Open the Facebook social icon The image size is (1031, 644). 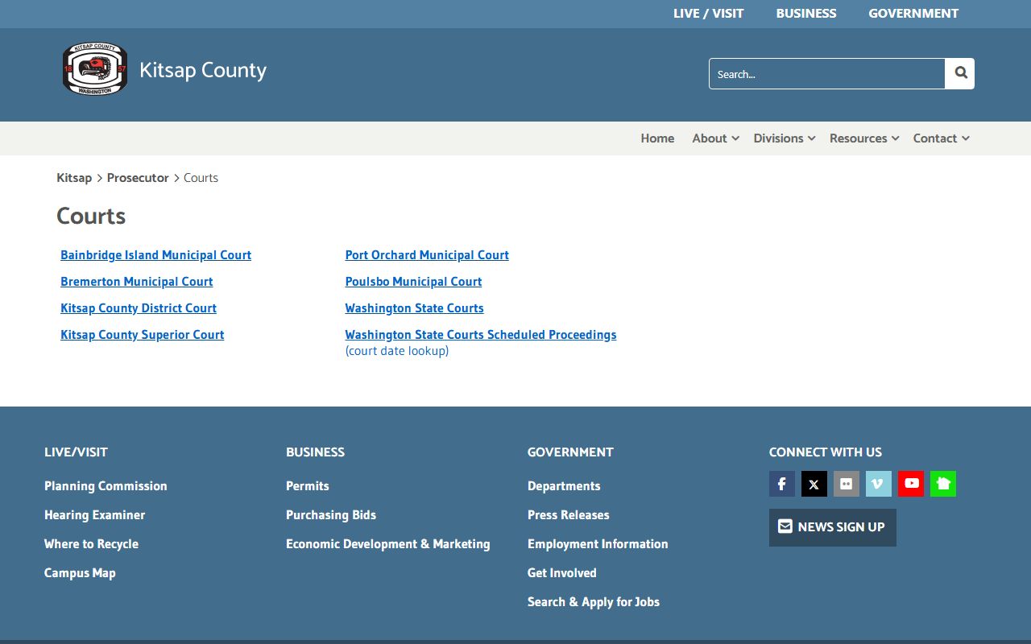(x=782, y=484)
